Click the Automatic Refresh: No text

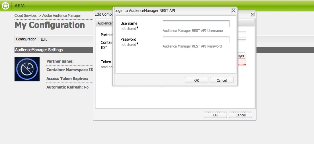67,87
